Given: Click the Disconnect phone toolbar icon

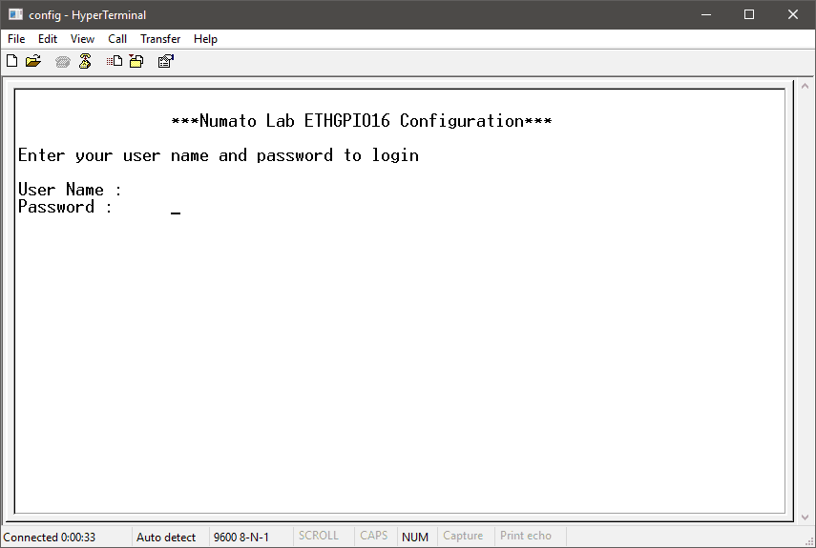Looking at the screenshot, I should (x=85, y=62).
